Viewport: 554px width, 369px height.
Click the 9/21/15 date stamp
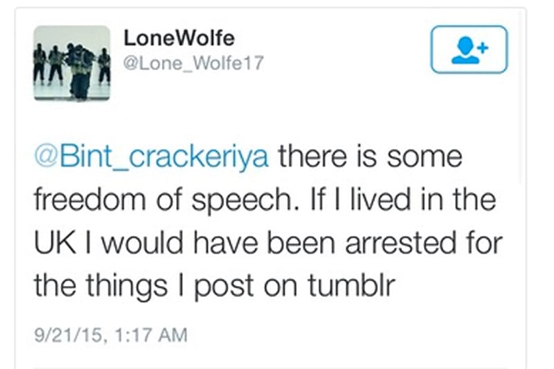[x=69, y=335]
